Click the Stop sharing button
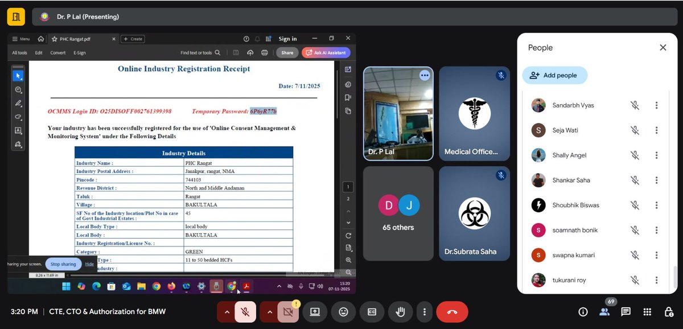Image resolution: width=683 pixels, height=329 pixels. pos(63,264)
